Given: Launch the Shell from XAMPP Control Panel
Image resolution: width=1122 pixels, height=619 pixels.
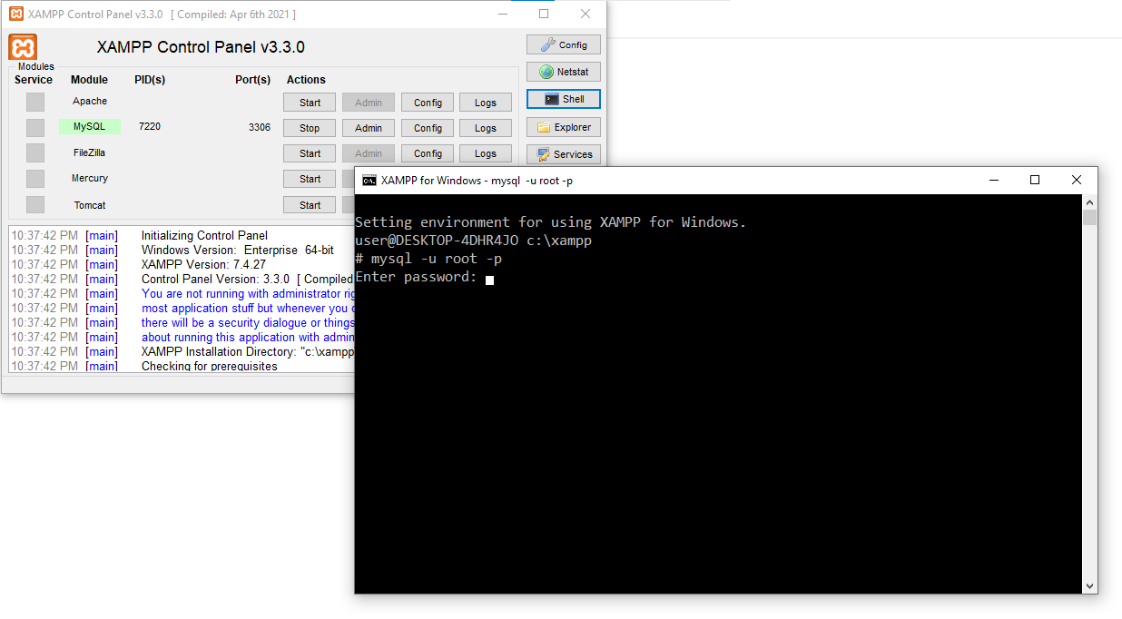Looking at the screenshot, I should (563, 99).
